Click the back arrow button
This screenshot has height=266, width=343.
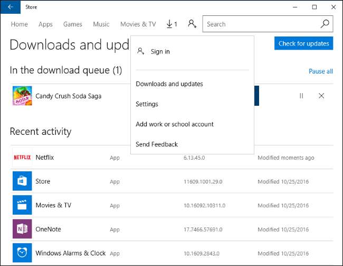[11, 7]
